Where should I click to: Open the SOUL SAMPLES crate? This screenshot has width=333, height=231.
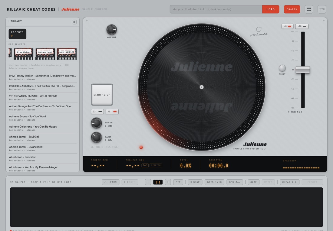(67, 54)
